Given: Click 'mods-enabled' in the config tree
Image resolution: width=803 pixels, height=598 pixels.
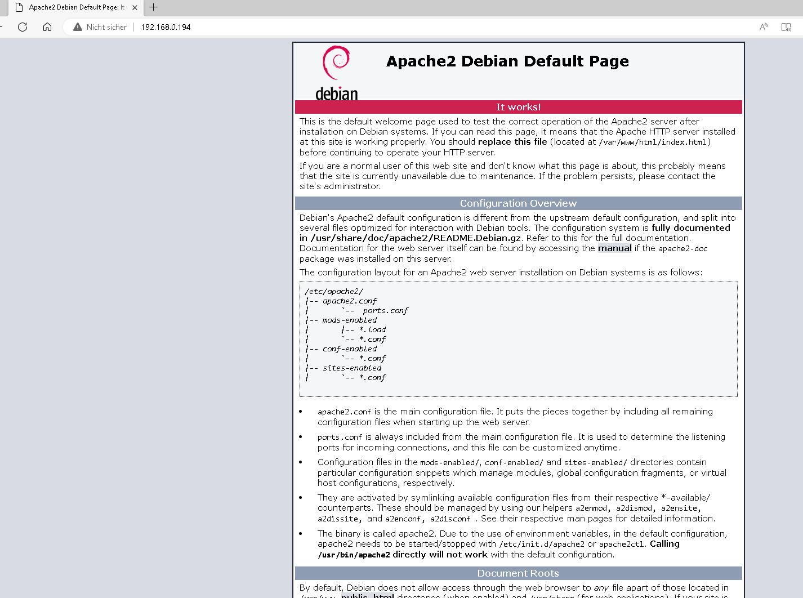Looking at the screenshot, I should click(x=350, y=320).
